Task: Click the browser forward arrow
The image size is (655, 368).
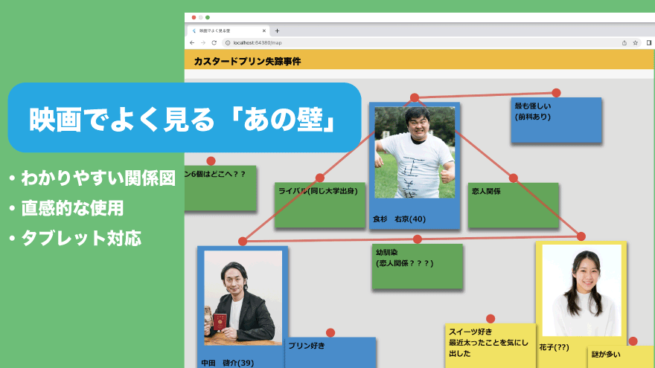Action: tap(203, 42)
